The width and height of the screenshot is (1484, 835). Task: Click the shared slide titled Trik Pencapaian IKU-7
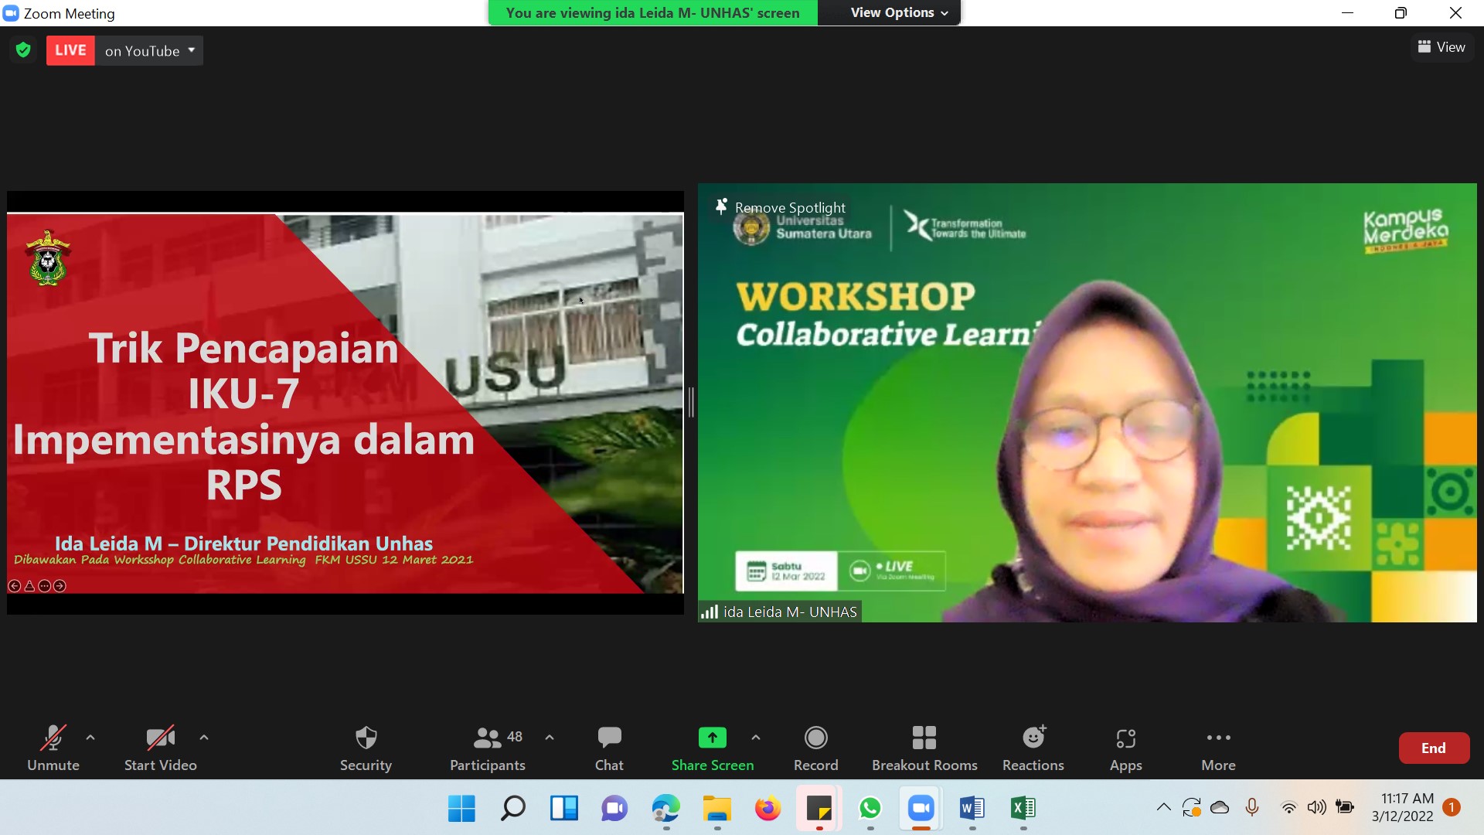345,403
